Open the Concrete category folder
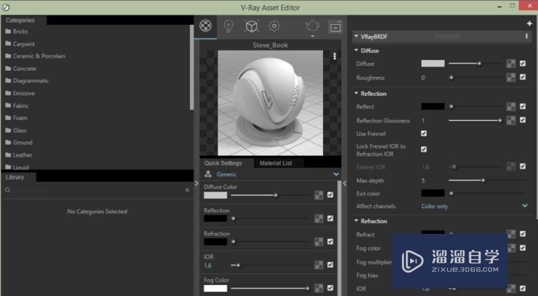 (x=21, y=69)
